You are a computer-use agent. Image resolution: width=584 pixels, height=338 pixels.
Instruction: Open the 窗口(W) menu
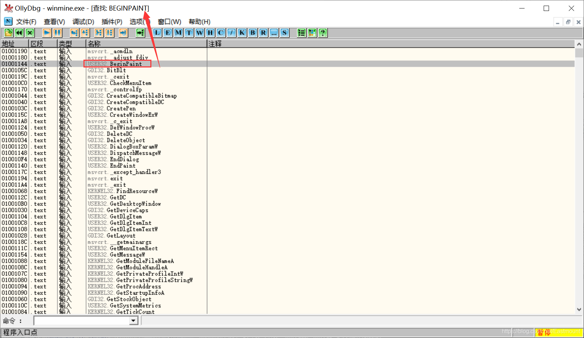169,22
